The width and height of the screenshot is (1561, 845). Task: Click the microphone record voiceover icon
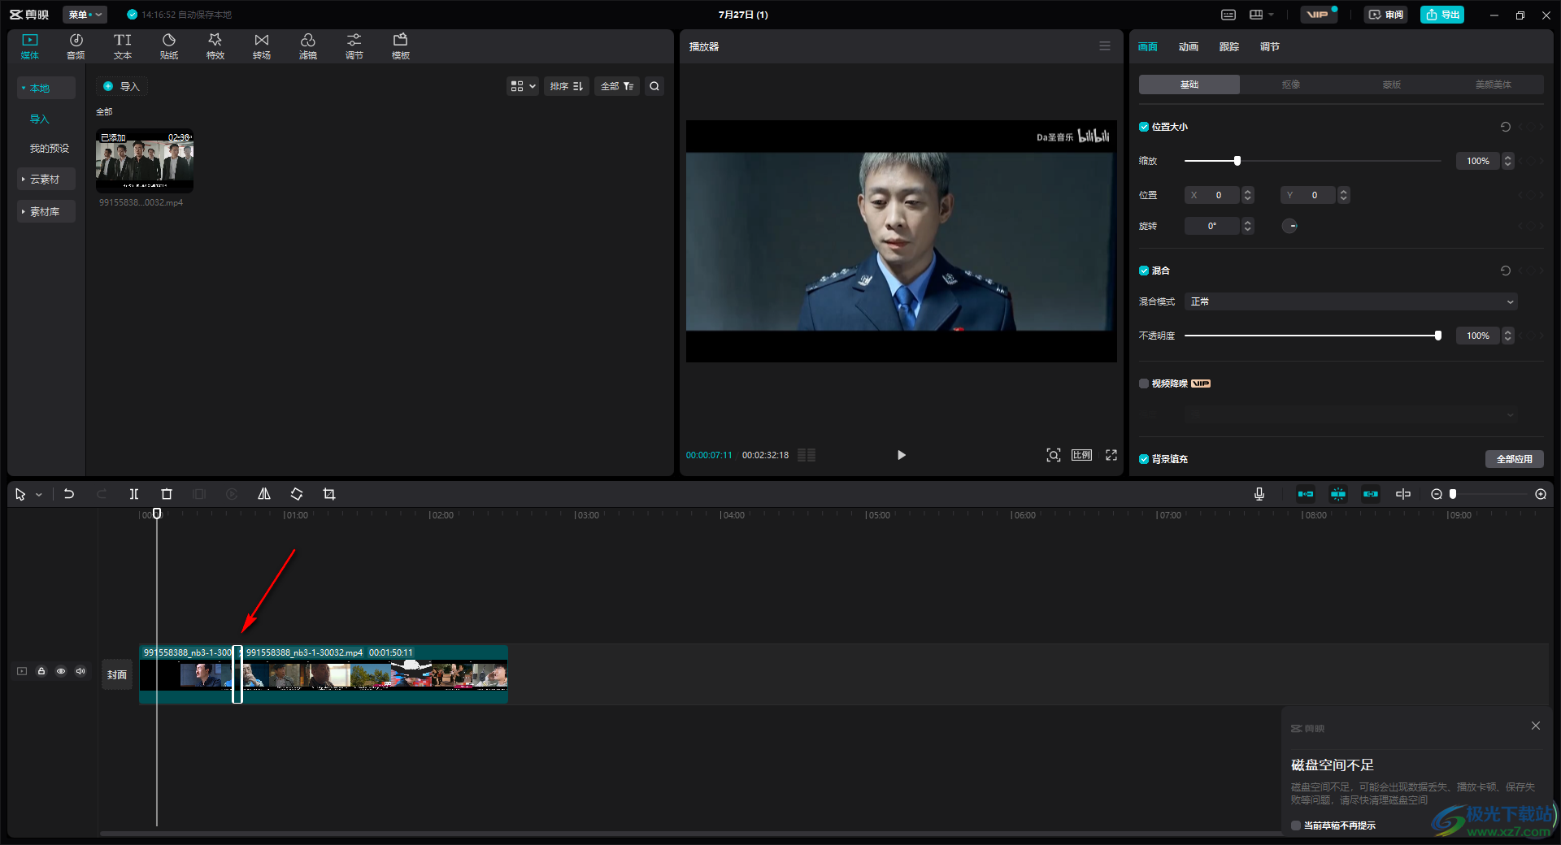1259,494
